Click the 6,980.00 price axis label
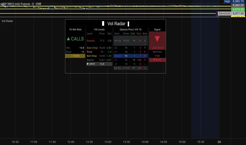This screenshot has width=246, height=145. tap(238, 5)
